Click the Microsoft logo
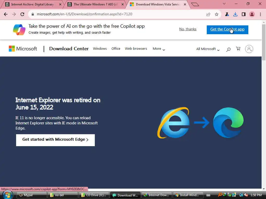Screen dimensions: 266x199 click(23, 49)
